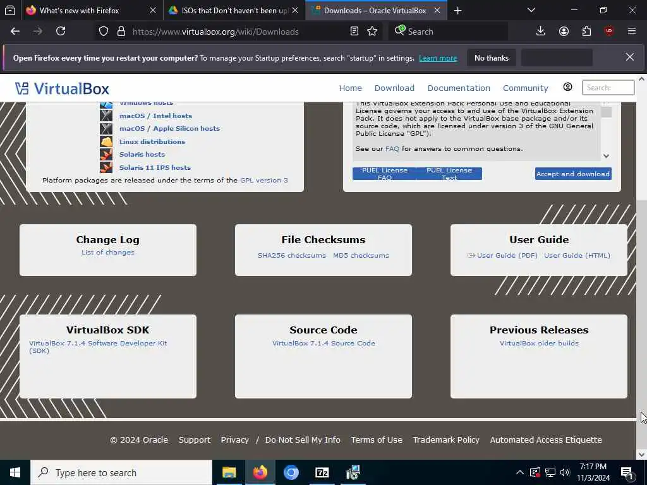The height and width of the screenshot is (485, 647).
Task: Click the installer icon in the taskbar
Action: pyautogui.click(x=353, y=472)
